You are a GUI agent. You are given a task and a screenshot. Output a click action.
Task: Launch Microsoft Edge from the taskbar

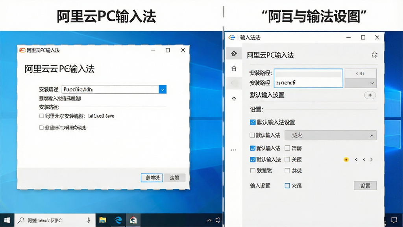coord(118,220)
